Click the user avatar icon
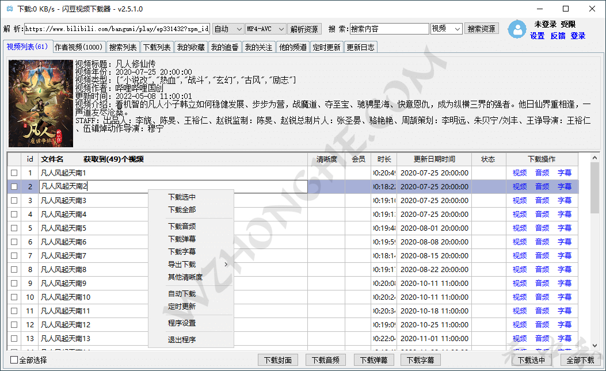 click(517, 29)
